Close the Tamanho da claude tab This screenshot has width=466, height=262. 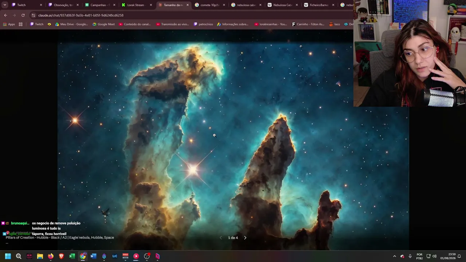tap(187, 5)
